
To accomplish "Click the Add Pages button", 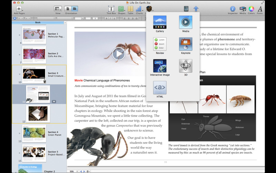I will (19, 9).
